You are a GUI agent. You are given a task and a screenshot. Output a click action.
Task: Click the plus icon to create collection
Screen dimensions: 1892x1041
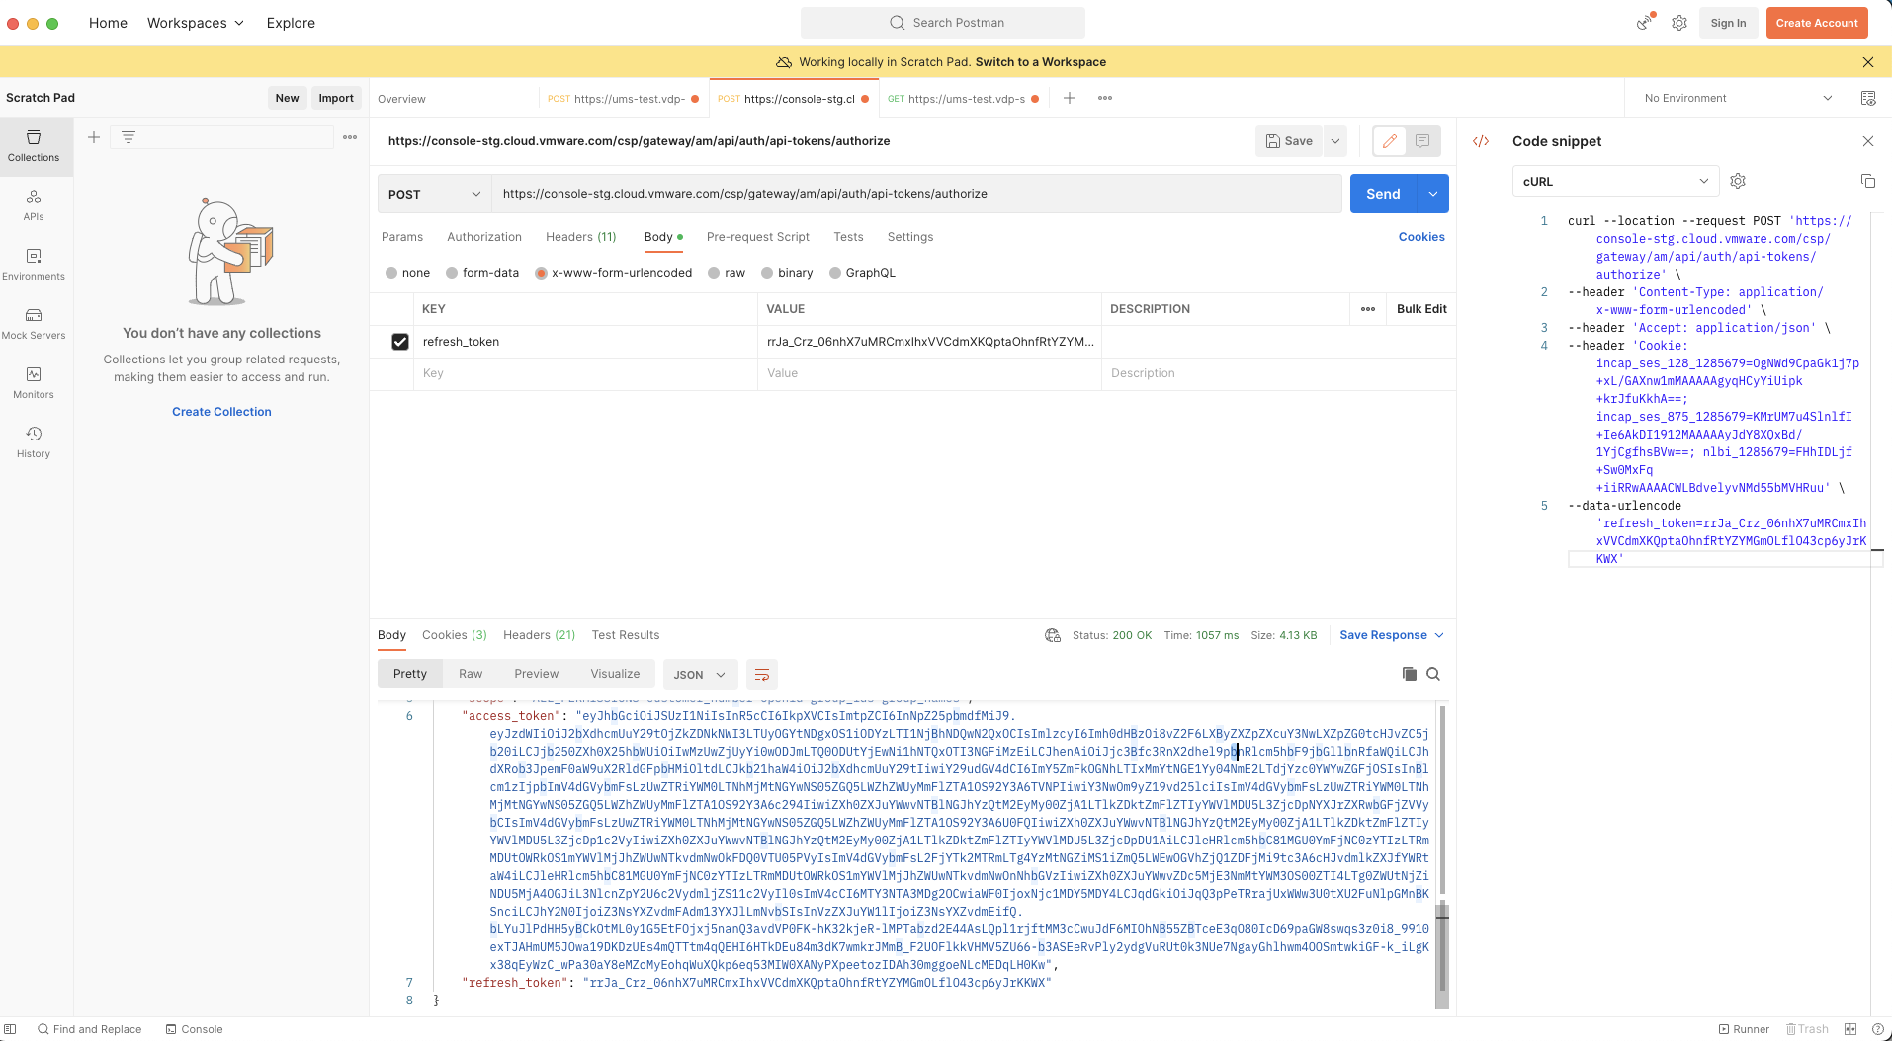(94, 137)
